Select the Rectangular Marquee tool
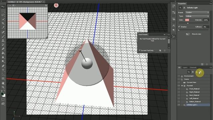Viewport: 213px width, 120px height. tap(3, 11)
